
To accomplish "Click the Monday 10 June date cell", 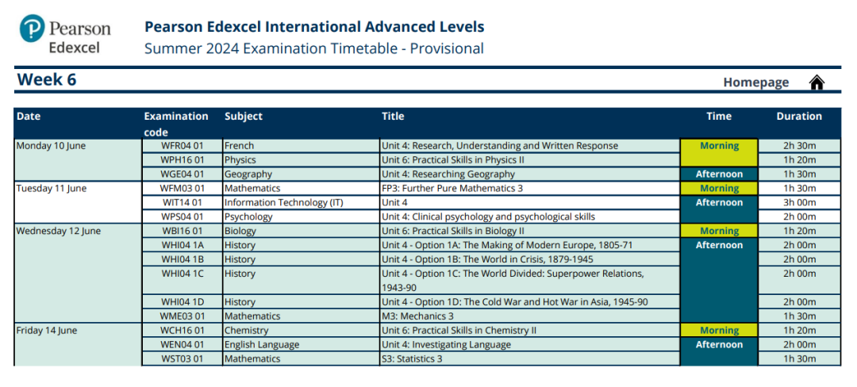I will (78, 160).
